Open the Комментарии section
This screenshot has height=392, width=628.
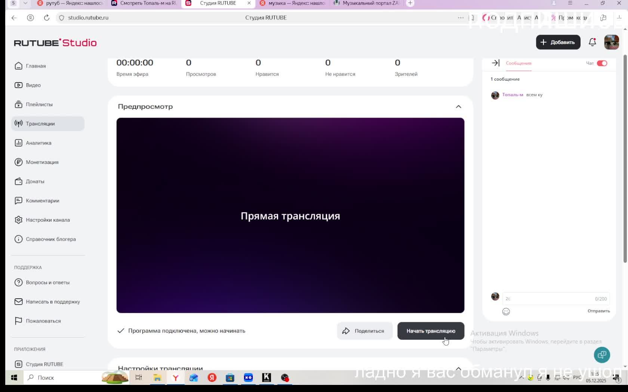coord(42,200)
